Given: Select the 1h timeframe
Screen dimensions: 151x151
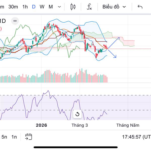Looking at the screenshot, I should pos(25,7).
